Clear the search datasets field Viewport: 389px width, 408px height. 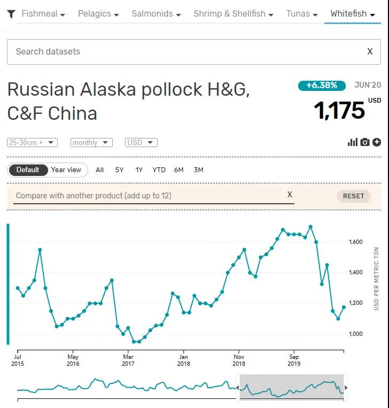(x=370, y=51)
